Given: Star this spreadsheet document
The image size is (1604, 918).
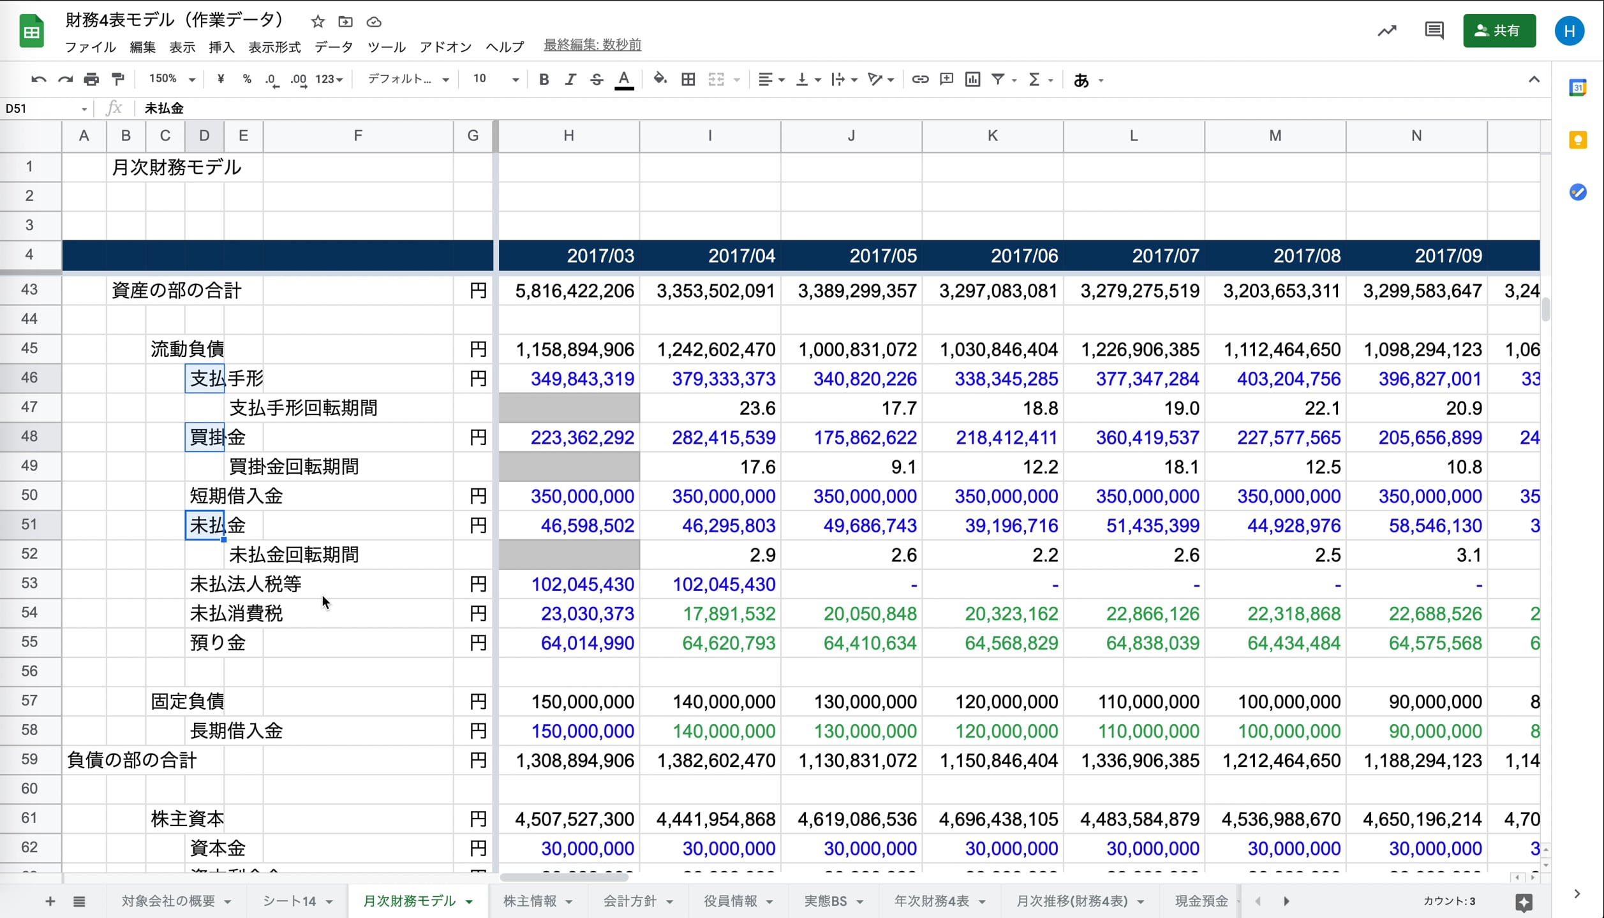Looking at the screenshot, I should tap(318, 22).
